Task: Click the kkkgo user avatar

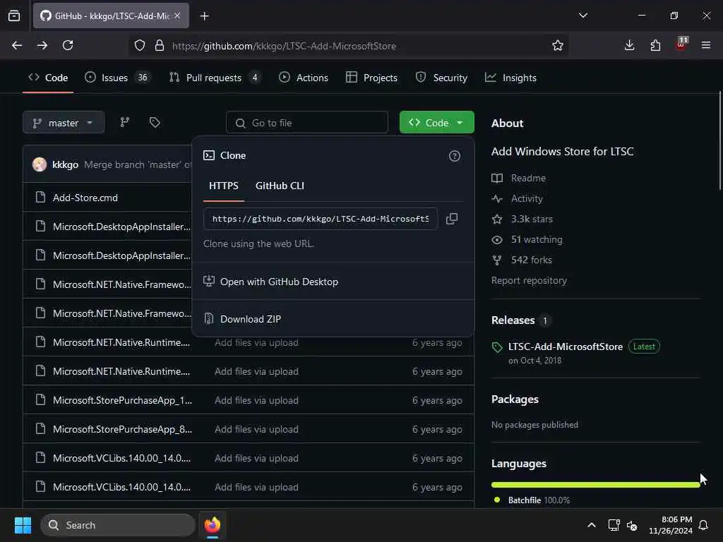Action: (x=40, y=164)
